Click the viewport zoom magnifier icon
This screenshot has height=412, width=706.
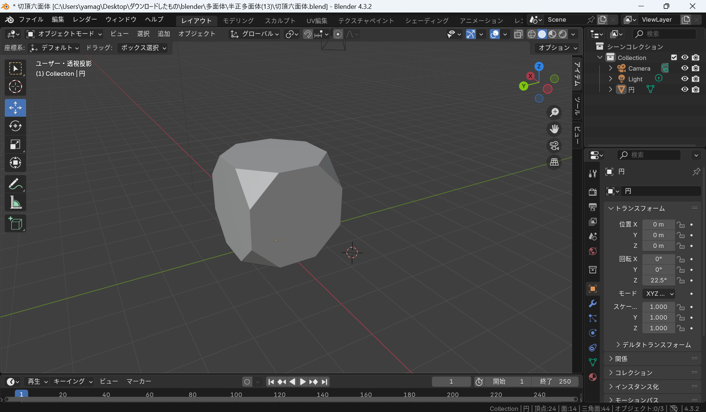point(554,112)
